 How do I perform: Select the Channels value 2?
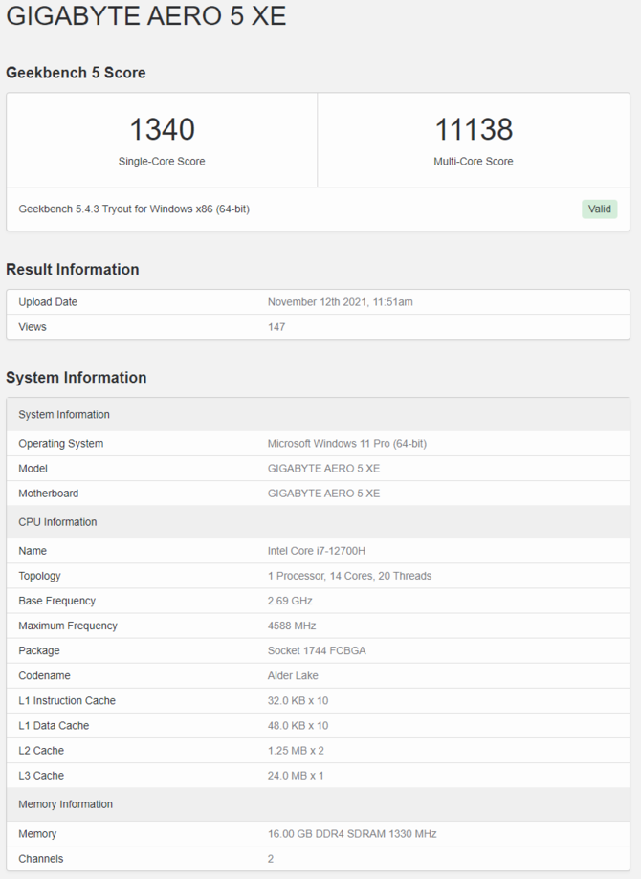pyautogui.click(x=271, y=859)
